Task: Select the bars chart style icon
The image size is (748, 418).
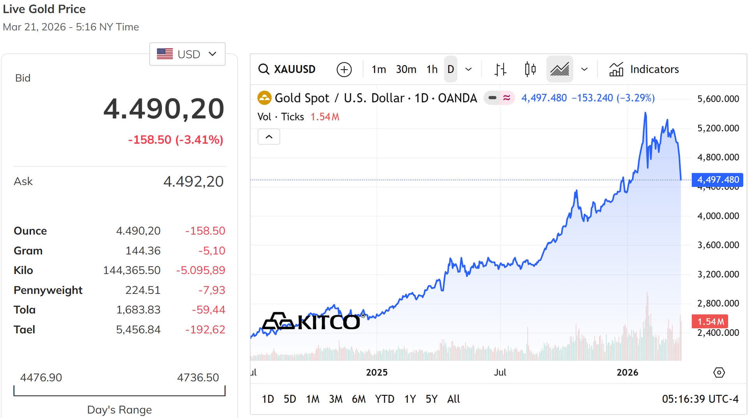Action: 500,69
